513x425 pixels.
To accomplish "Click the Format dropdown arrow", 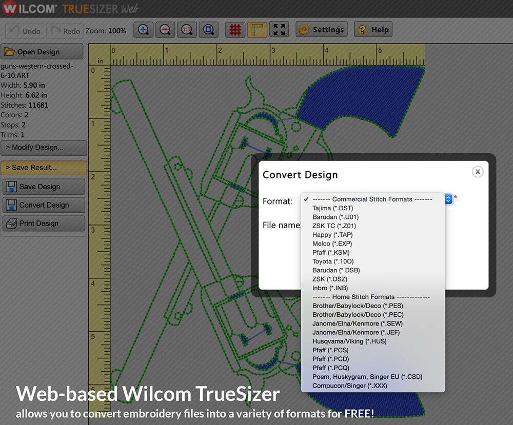I will [x=448, y=199].
